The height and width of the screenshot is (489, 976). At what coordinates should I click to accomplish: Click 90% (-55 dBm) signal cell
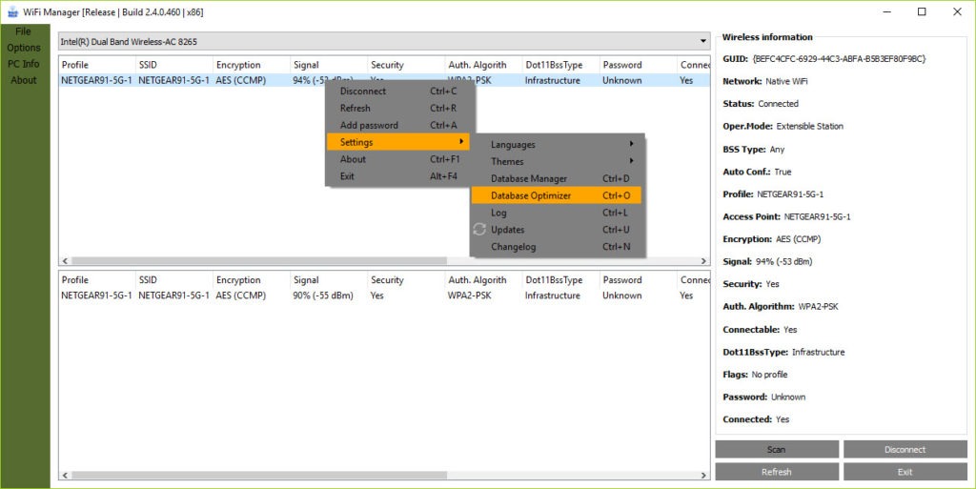tap(322, 295)
